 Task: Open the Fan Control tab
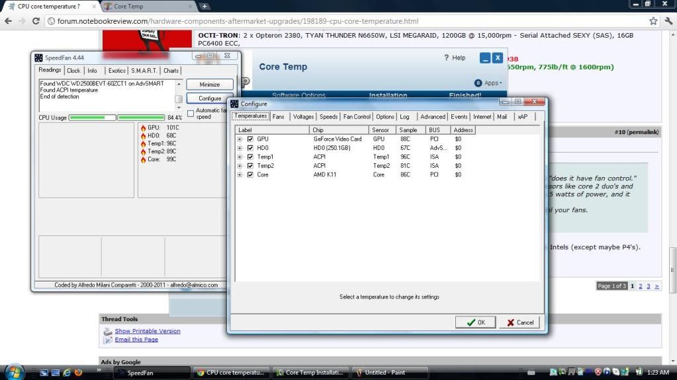[357, 117]
